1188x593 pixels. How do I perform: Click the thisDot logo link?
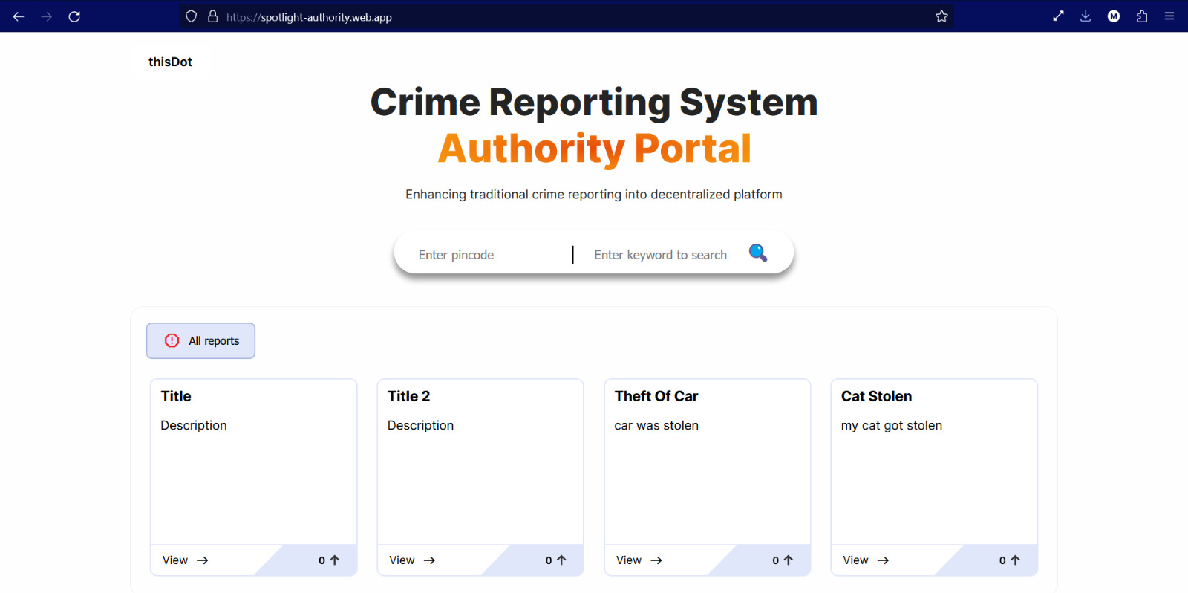(x=170, y=62)
